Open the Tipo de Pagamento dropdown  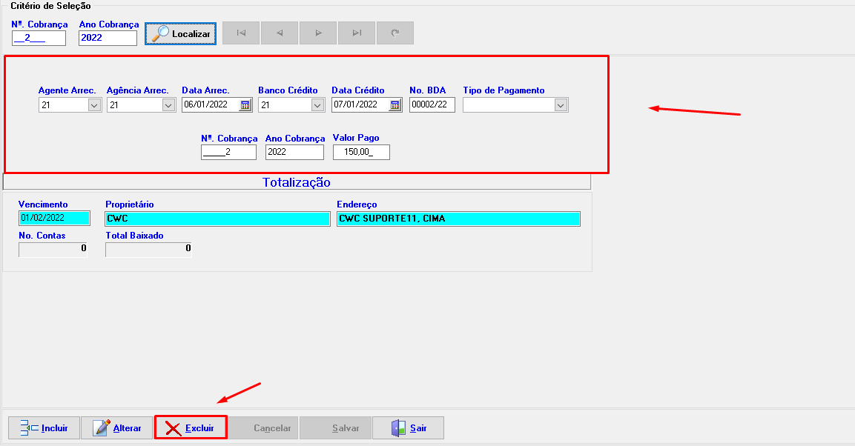pos(561,105)
